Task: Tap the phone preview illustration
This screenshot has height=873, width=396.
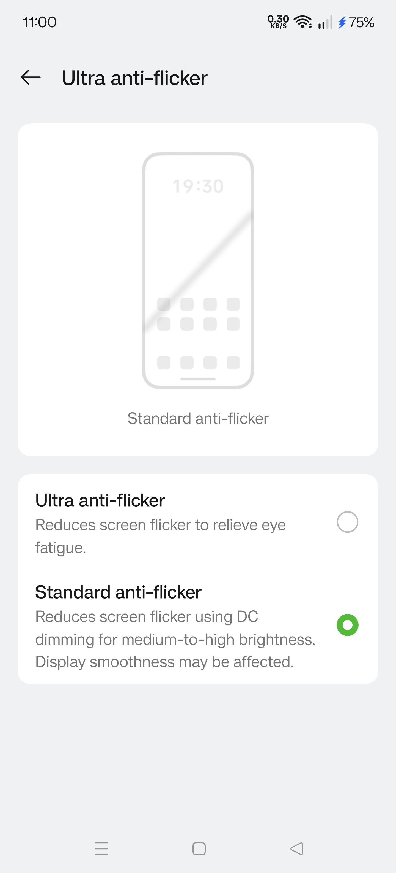Action: coord(198,270)
